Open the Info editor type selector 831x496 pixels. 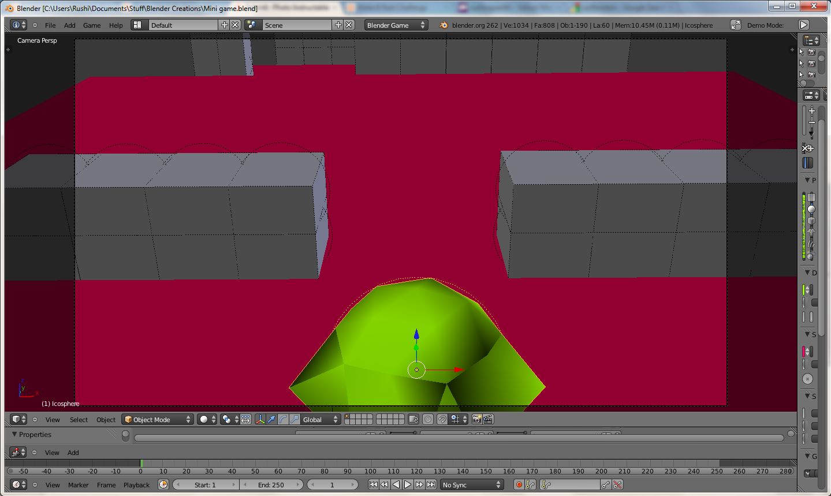[x=18, y=25]
